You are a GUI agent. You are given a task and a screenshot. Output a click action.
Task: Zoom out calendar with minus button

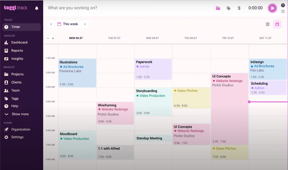[x=48, y=38]
